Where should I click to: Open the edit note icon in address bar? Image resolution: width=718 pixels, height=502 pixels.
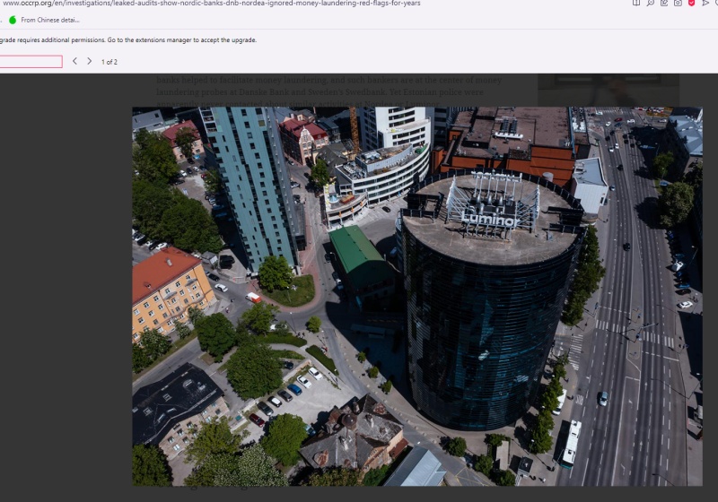(x=664, y=4)
